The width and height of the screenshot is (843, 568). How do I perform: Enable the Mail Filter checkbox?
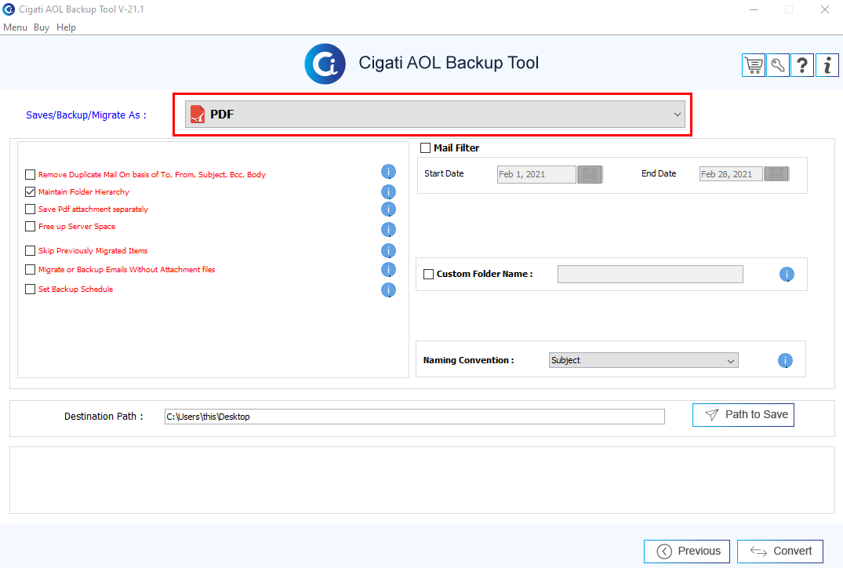click(425, 147)
